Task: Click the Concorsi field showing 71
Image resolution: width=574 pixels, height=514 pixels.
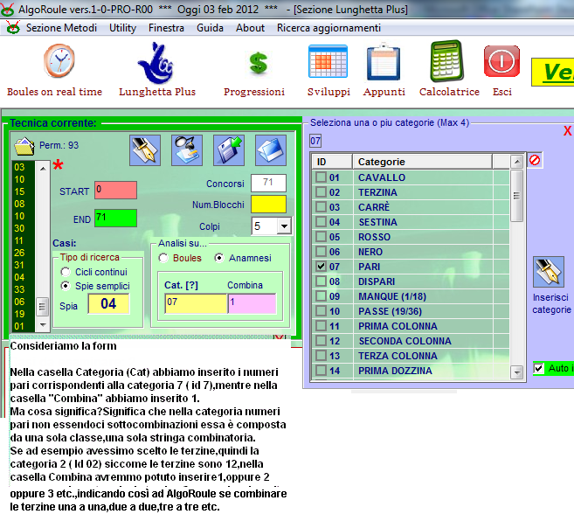Action: click(268, 183)
